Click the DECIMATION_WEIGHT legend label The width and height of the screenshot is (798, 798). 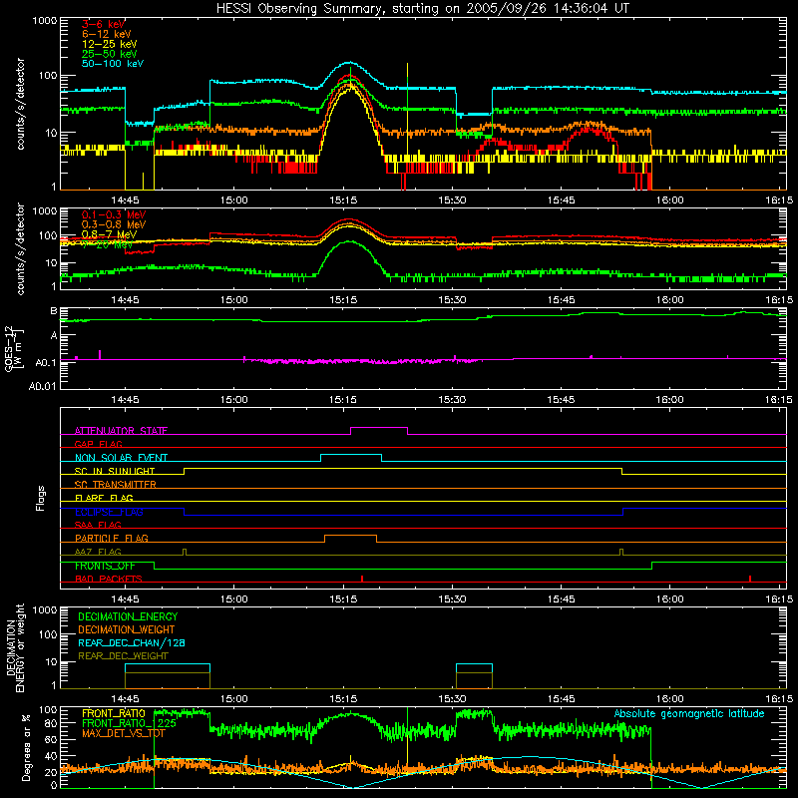click(127, 629)
